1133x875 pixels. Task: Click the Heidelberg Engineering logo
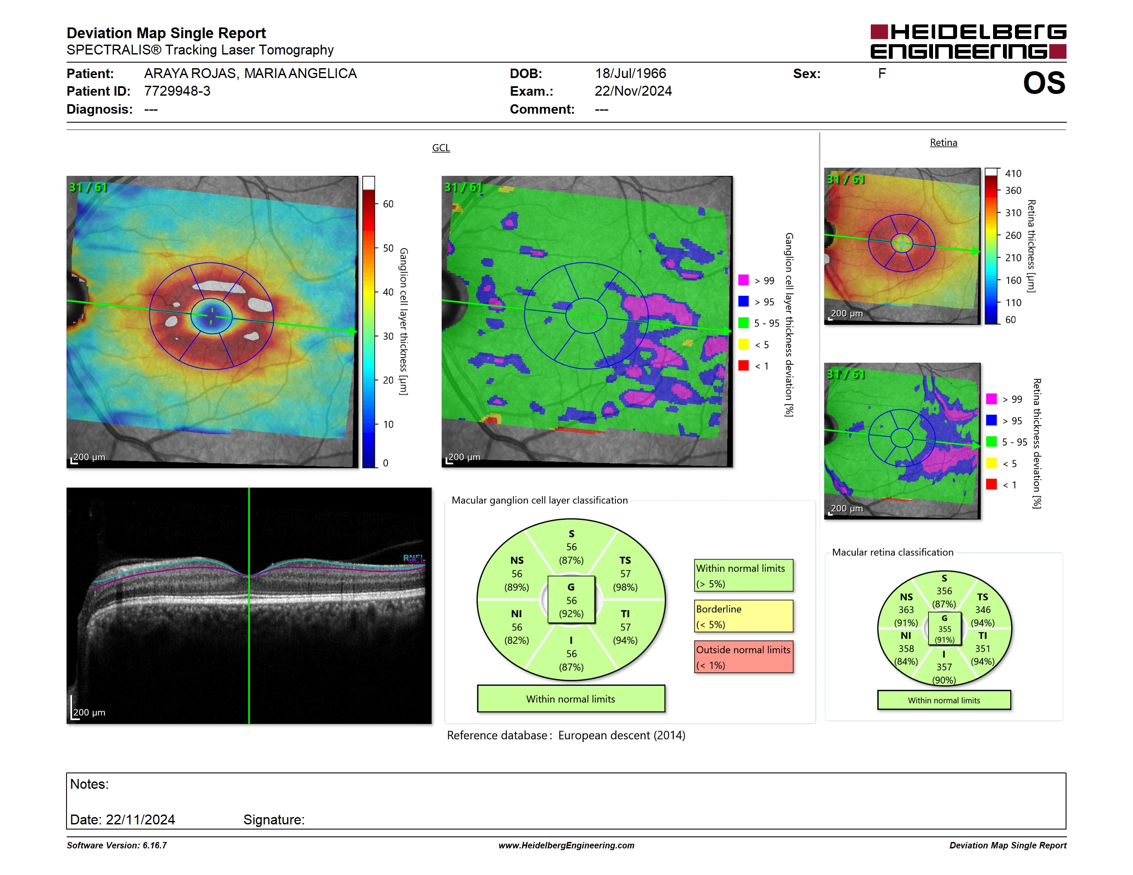point(968,42)
